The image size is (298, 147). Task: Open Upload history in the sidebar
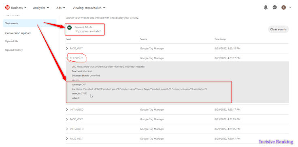(14, 50)
